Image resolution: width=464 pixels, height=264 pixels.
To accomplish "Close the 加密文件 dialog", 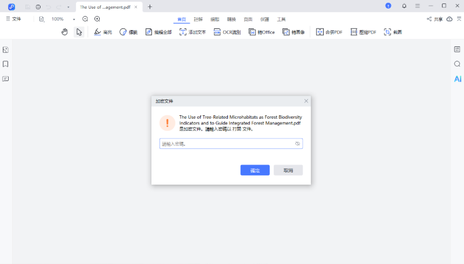I will point(306,101).
